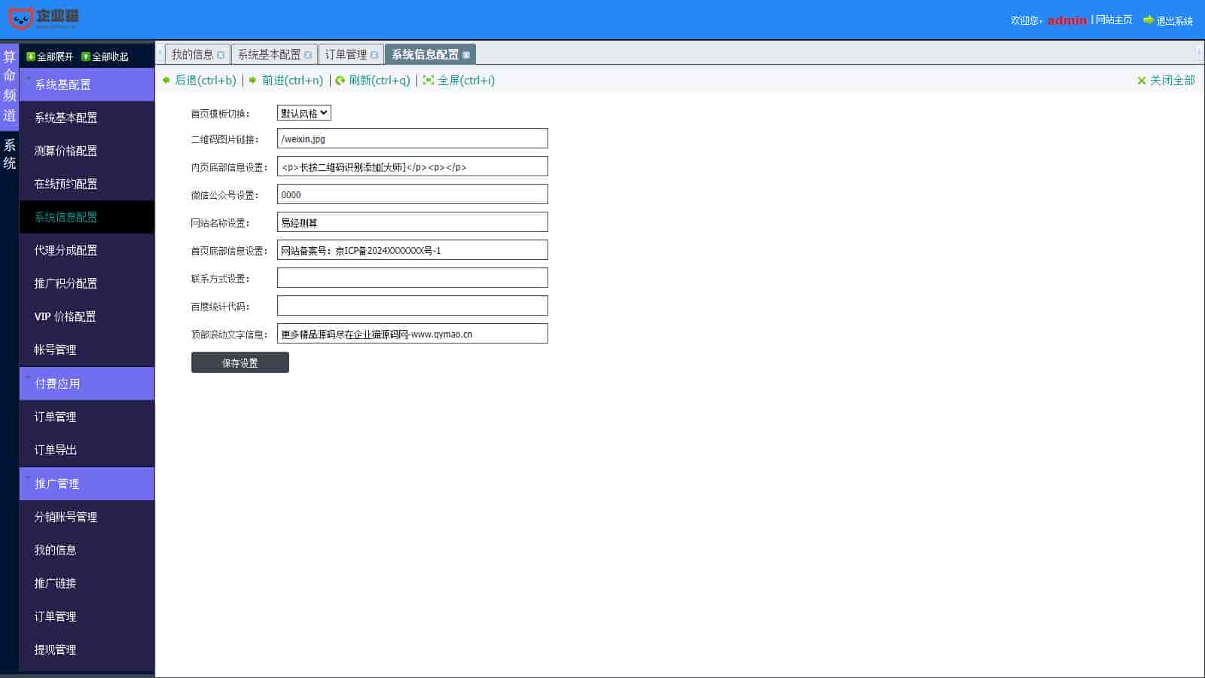Switch to the 系统 vertical tab
The image size is (1205, 678).
(x=9, y=154)
